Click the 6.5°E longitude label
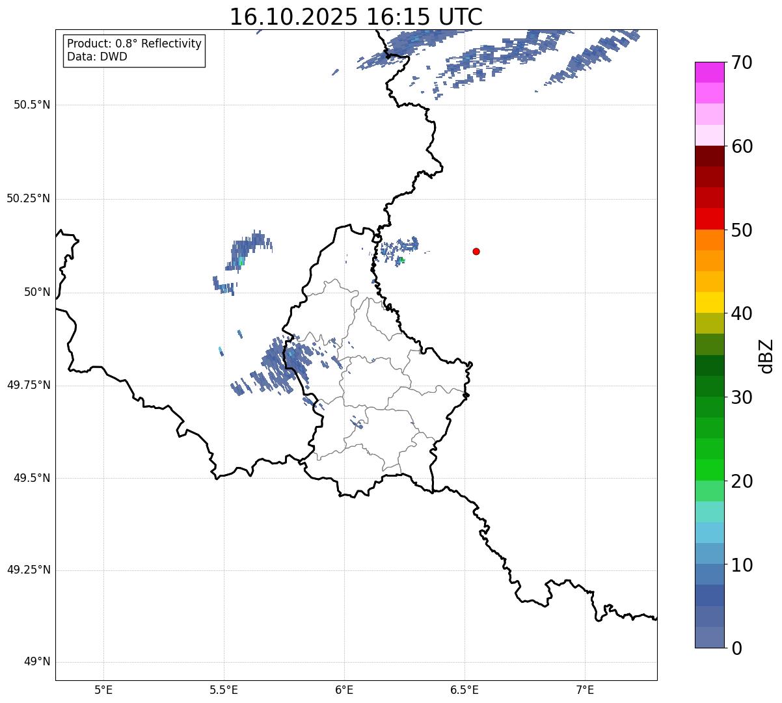 coord(465,689)
